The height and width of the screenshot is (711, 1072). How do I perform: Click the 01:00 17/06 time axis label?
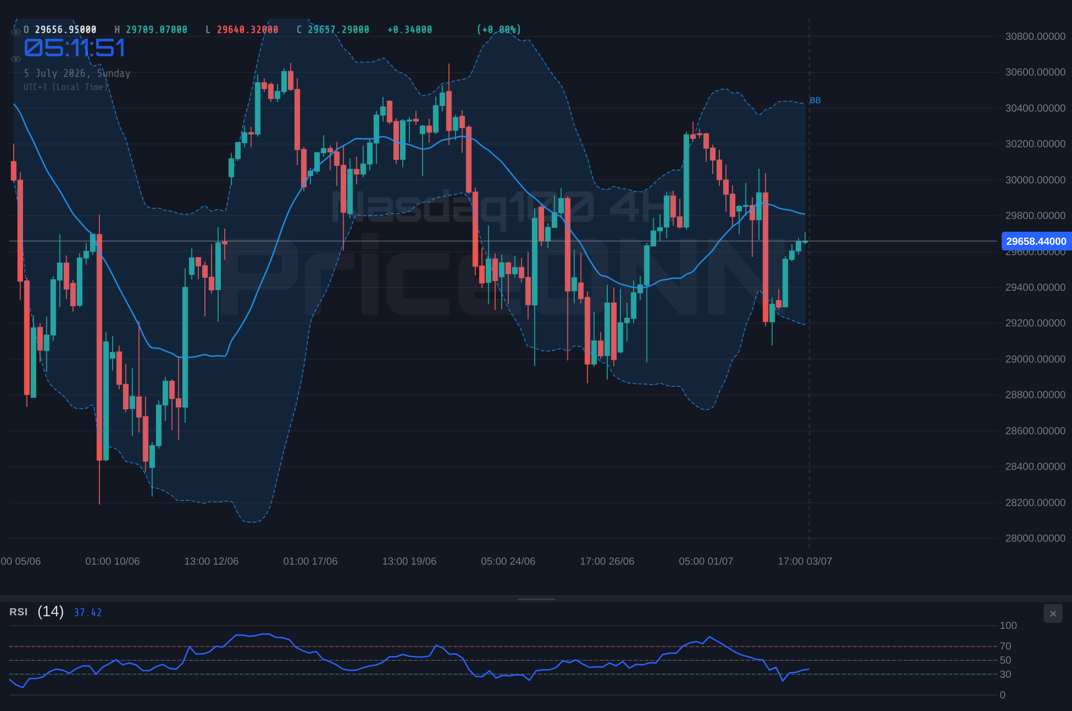310,561
